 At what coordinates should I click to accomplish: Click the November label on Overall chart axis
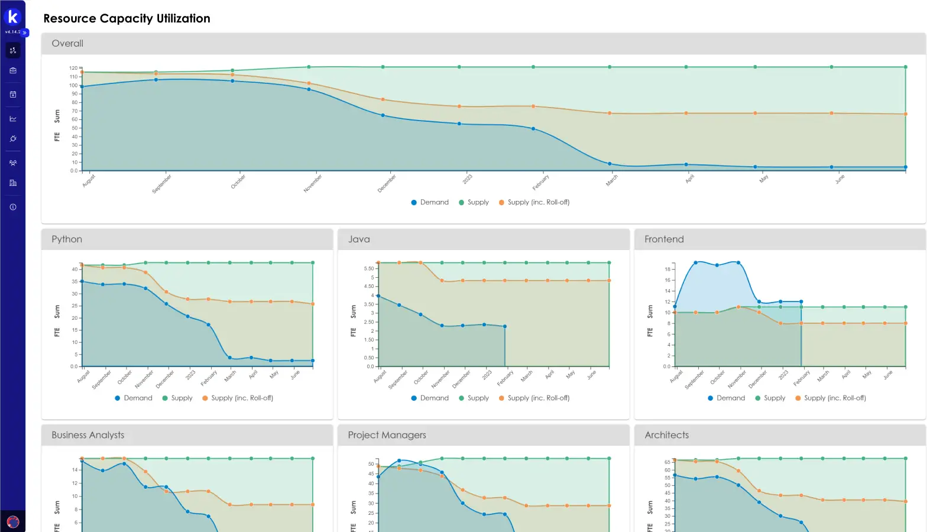[313, 183]
